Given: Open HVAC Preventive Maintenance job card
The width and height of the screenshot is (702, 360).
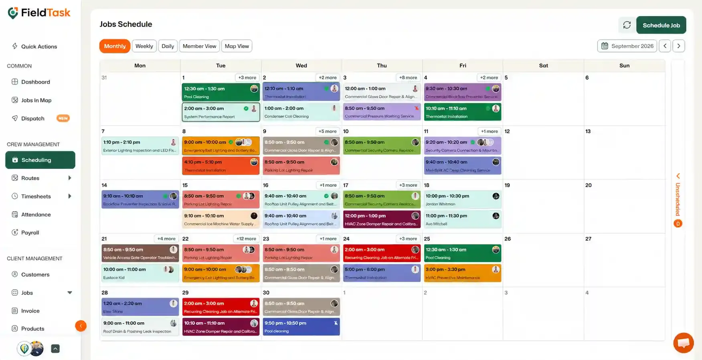Looking at the screenshot, I should (x=463, y=273).
